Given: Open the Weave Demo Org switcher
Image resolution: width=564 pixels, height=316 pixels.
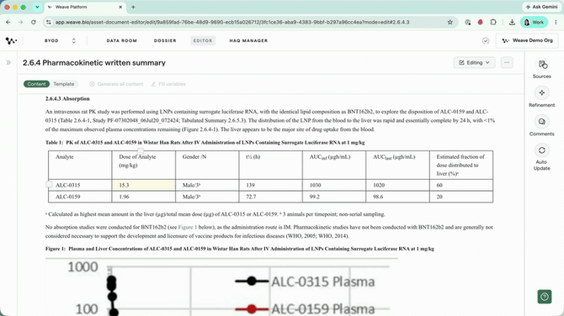Looking at the screenshot, I should [527, 40].
